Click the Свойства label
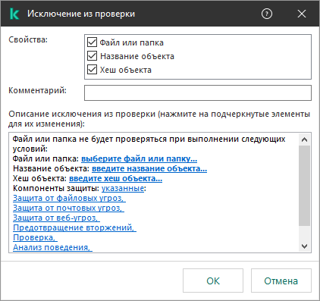The image size is (320, 301). click(x=28, y=39)
